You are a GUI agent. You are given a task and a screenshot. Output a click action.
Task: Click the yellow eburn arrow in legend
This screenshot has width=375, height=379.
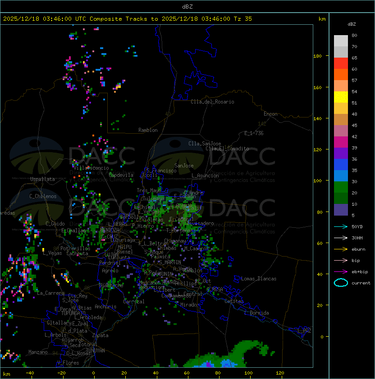341,249
